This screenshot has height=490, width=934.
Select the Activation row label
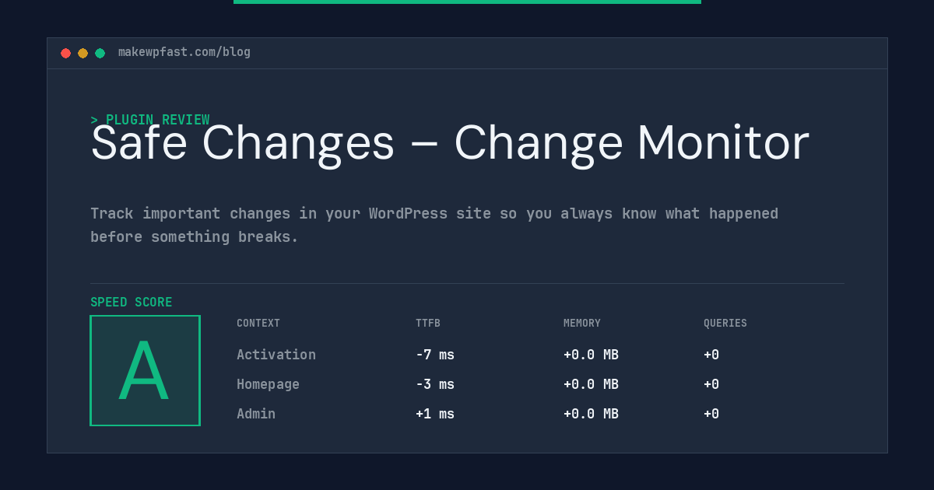[276, 355]
